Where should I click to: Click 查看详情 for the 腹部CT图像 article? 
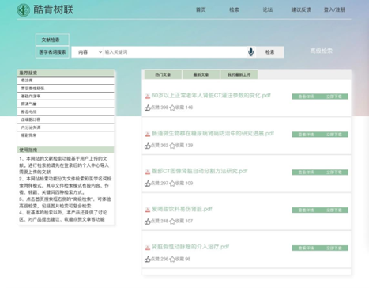306,172
